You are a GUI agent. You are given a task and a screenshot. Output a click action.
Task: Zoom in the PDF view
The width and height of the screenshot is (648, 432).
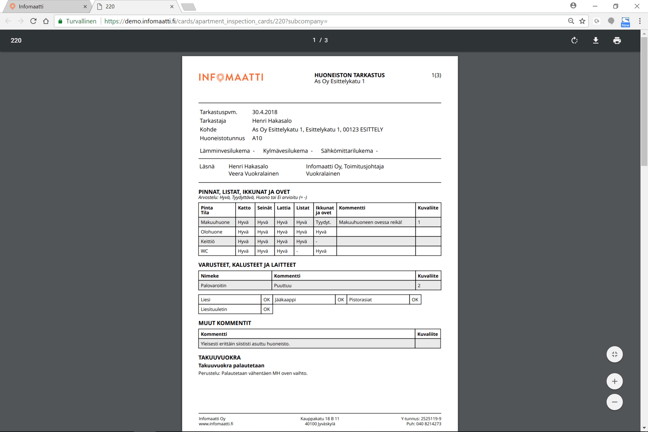pos(615,381)
